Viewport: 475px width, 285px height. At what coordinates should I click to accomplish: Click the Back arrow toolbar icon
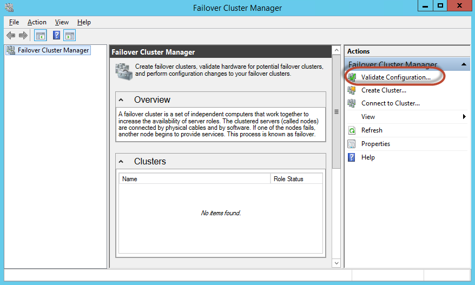(x=11, y=36)
